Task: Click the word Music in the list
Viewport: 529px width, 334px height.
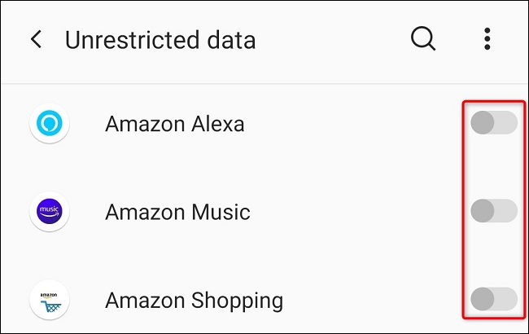Action: tap(220, 213)
